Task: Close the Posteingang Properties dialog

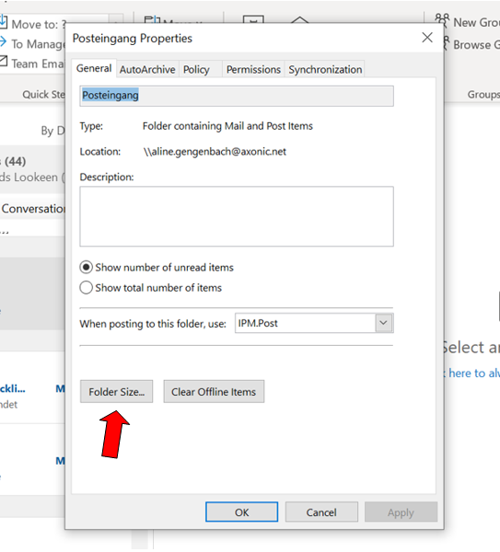Action: [x=427, y=38]
